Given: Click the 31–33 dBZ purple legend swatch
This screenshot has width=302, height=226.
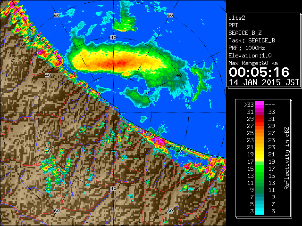Looking at the screenshot, I should coord(260,112).
